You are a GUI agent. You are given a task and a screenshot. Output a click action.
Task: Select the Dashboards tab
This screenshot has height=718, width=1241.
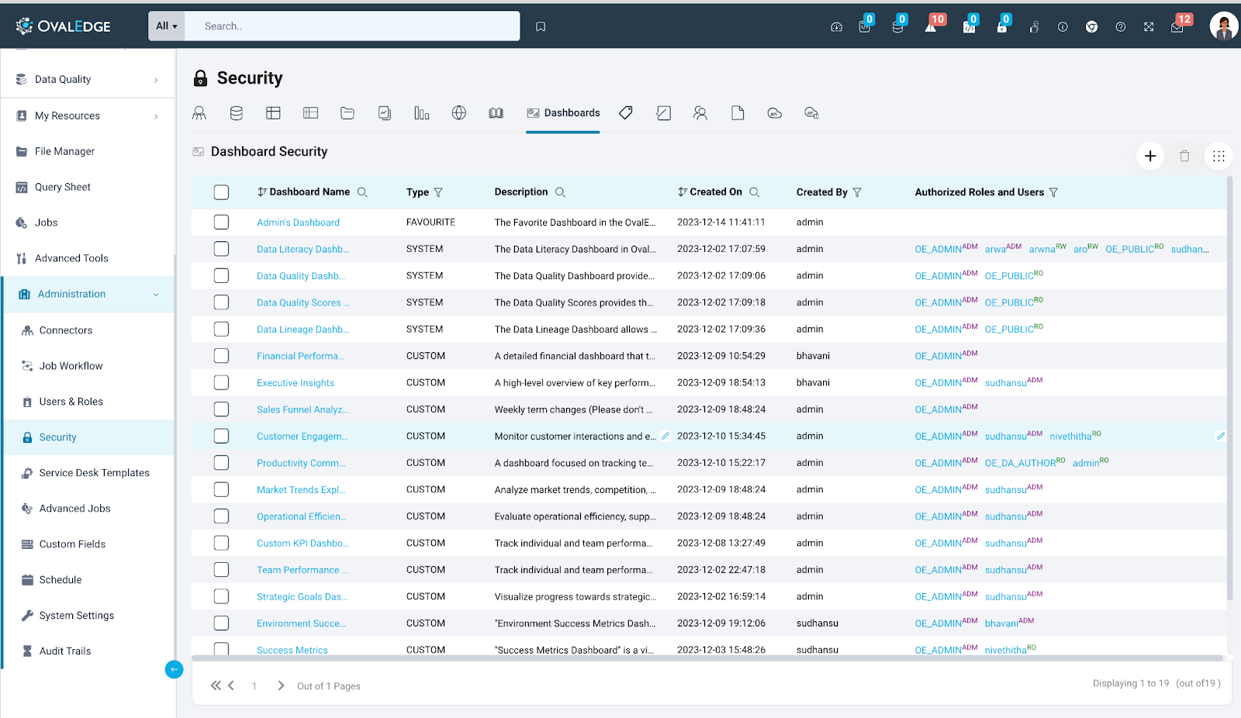point(563,113)
